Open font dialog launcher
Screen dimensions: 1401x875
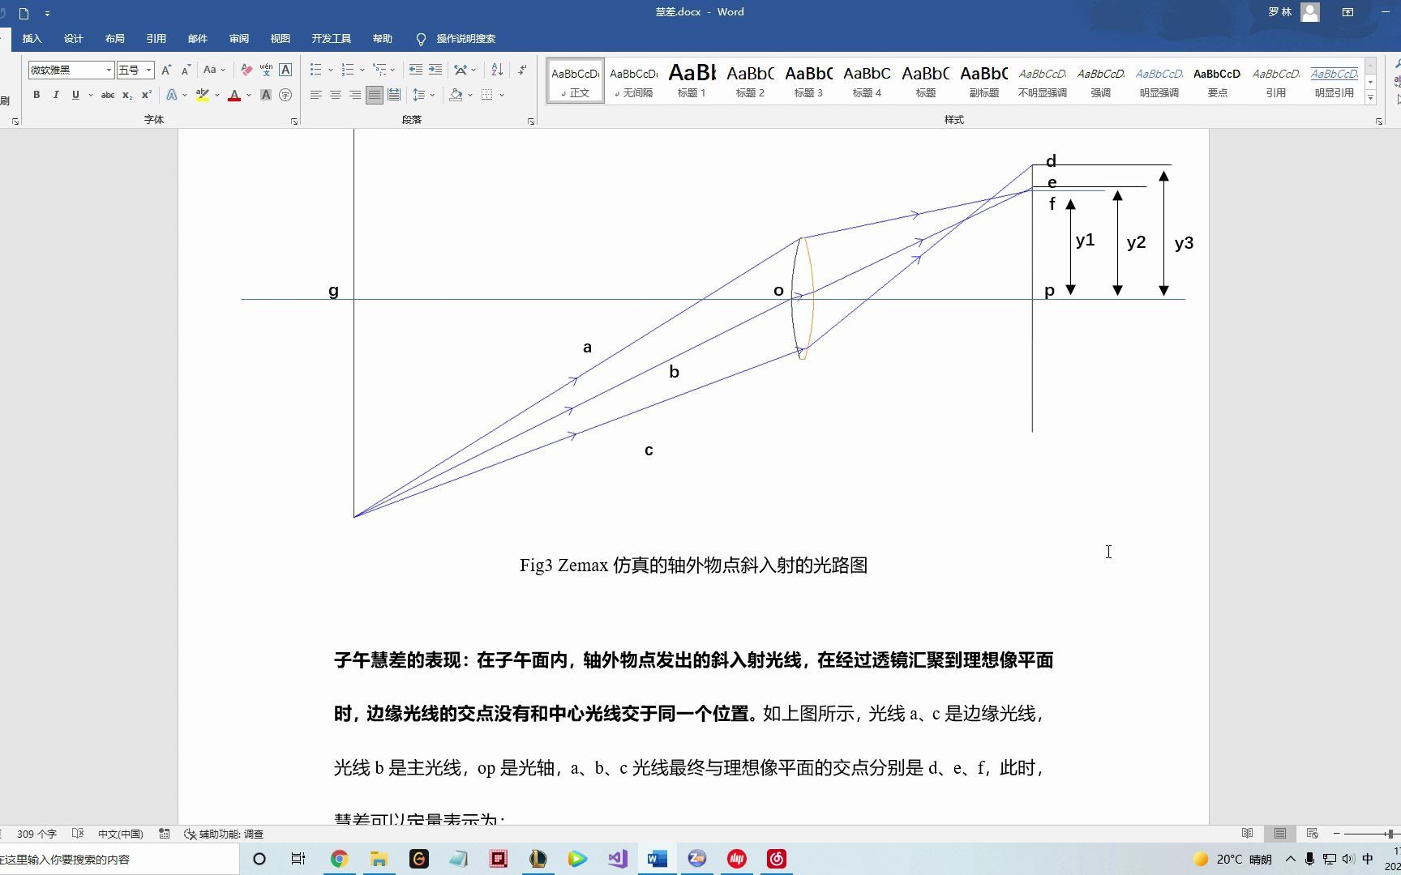click(x=293, y=122)
